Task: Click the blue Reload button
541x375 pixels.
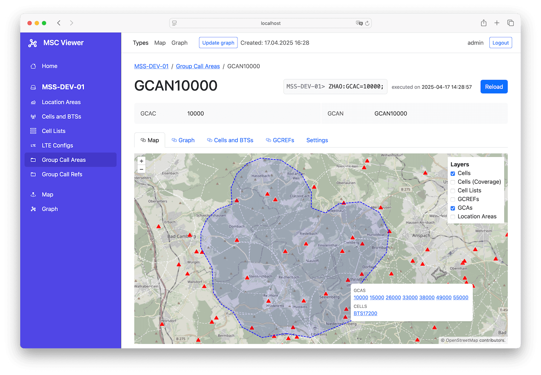Action: point(494,87)
